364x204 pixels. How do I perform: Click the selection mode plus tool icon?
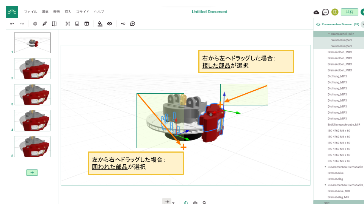(166, 202)
